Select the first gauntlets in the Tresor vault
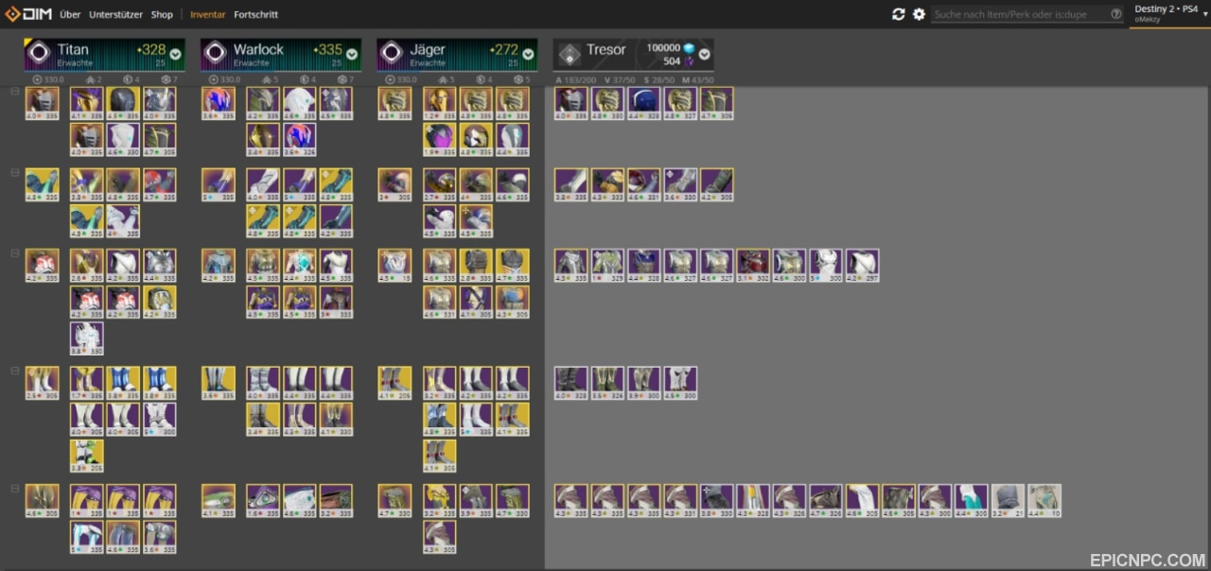 tap(571, 185)
